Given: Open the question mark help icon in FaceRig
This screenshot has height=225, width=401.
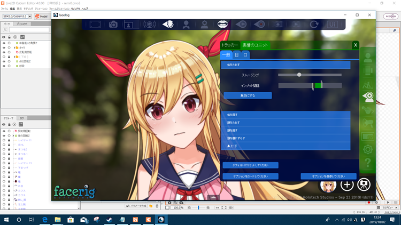Looking at the screenshot, I should (368, 163).
